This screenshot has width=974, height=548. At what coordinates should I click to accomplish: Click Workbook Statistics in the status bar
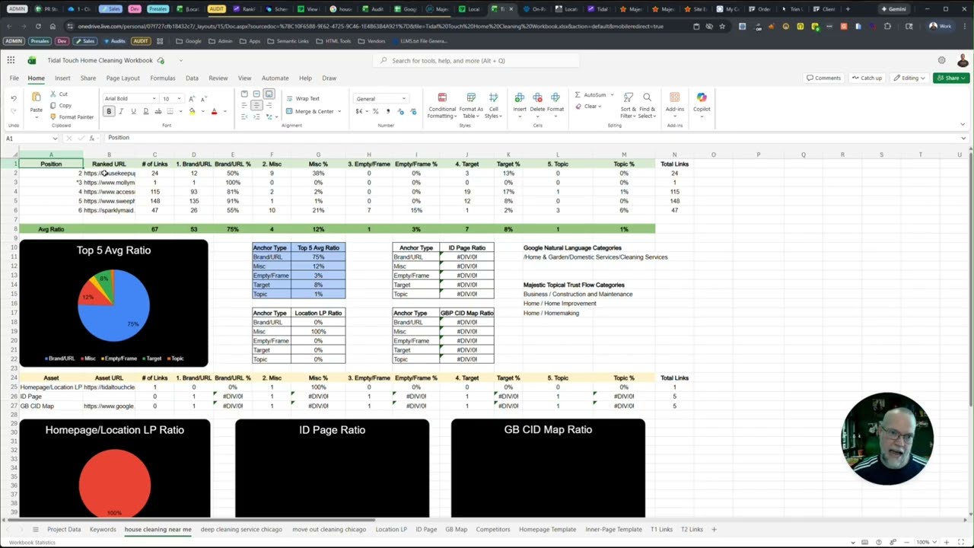(32, 542)
